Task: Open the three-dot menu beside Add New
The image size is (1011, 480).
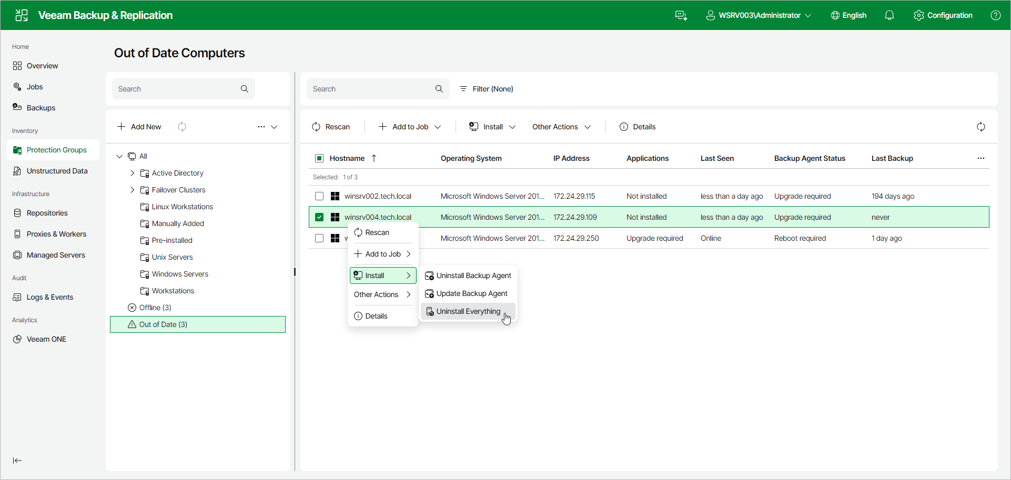Action: [x=261, y=127]
